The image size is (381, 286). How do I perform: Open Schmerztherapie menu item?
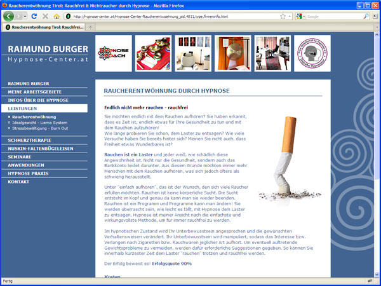pos(29,140)
